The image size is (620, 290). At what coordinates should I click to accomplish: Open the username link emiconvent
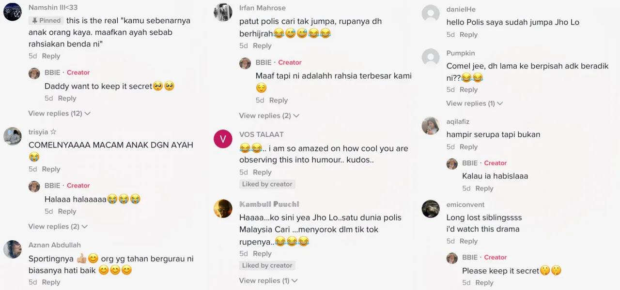[465, 205]
